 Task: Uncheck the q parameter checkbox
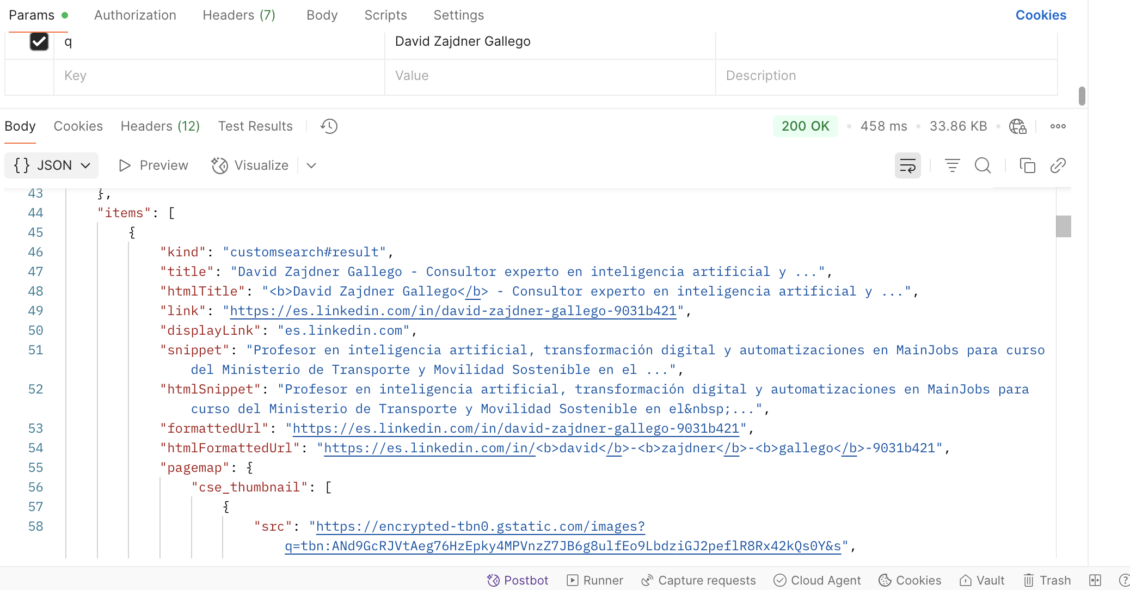coord(39,41)
